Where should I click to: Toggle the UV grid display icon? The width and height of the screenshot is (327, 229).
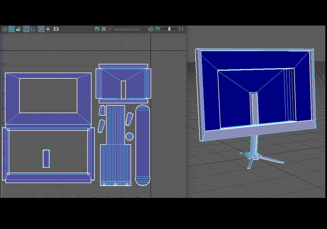click(x=41, y=29)
